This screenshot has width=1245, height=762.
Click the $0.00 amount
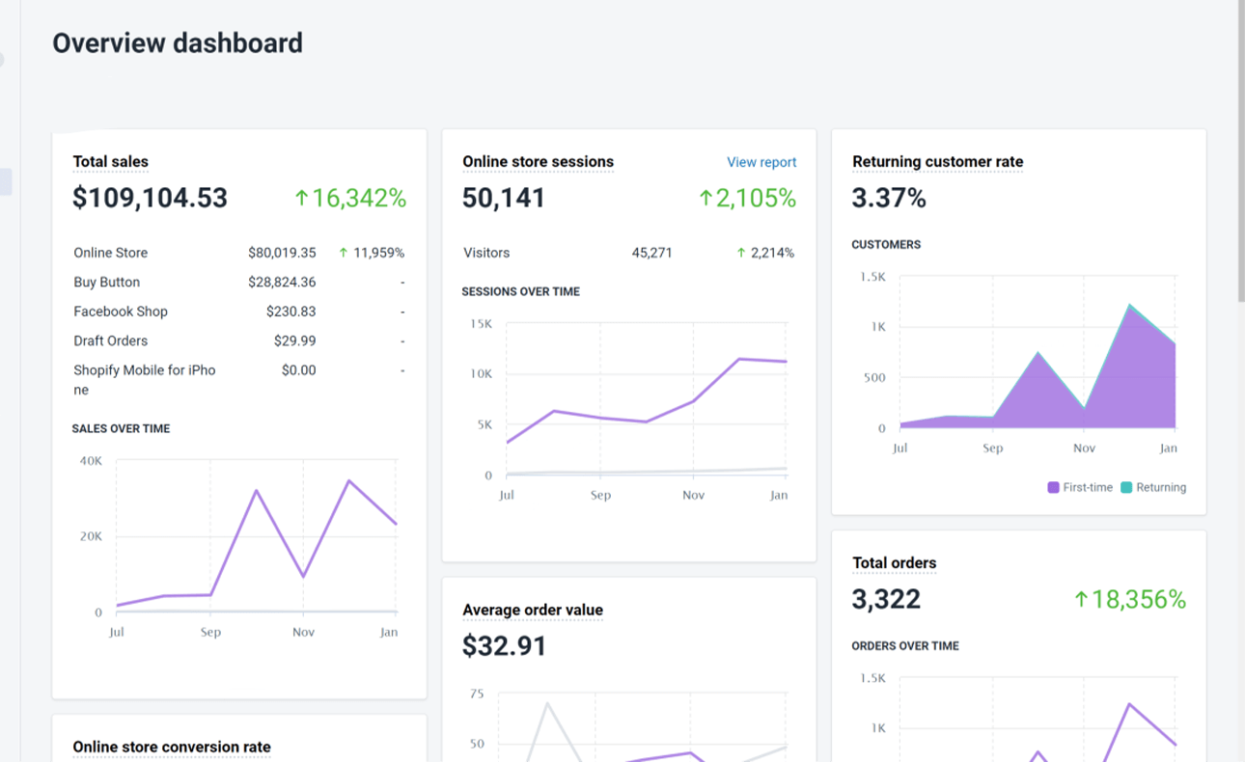coord(299,369)
